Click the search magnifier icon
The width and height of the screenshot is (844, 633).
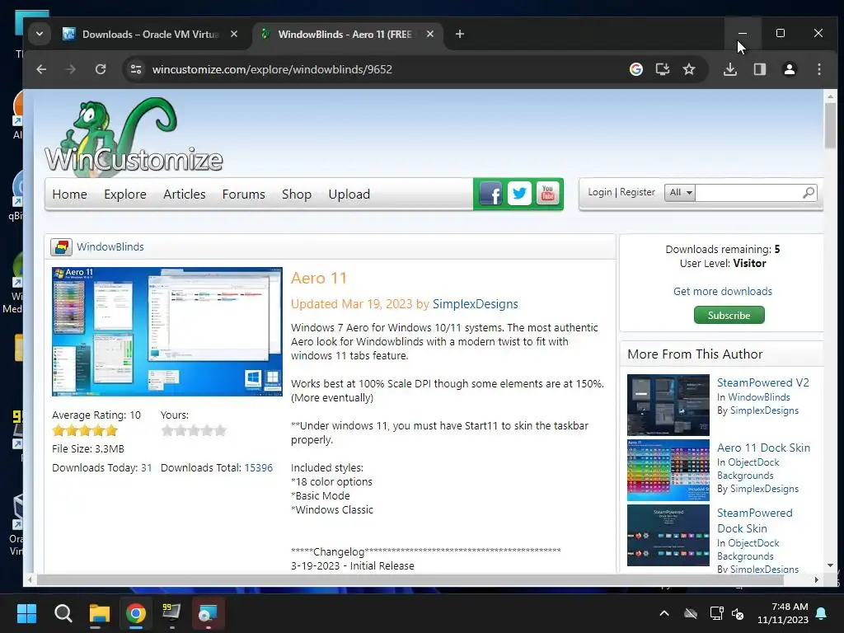pos(808,193)
